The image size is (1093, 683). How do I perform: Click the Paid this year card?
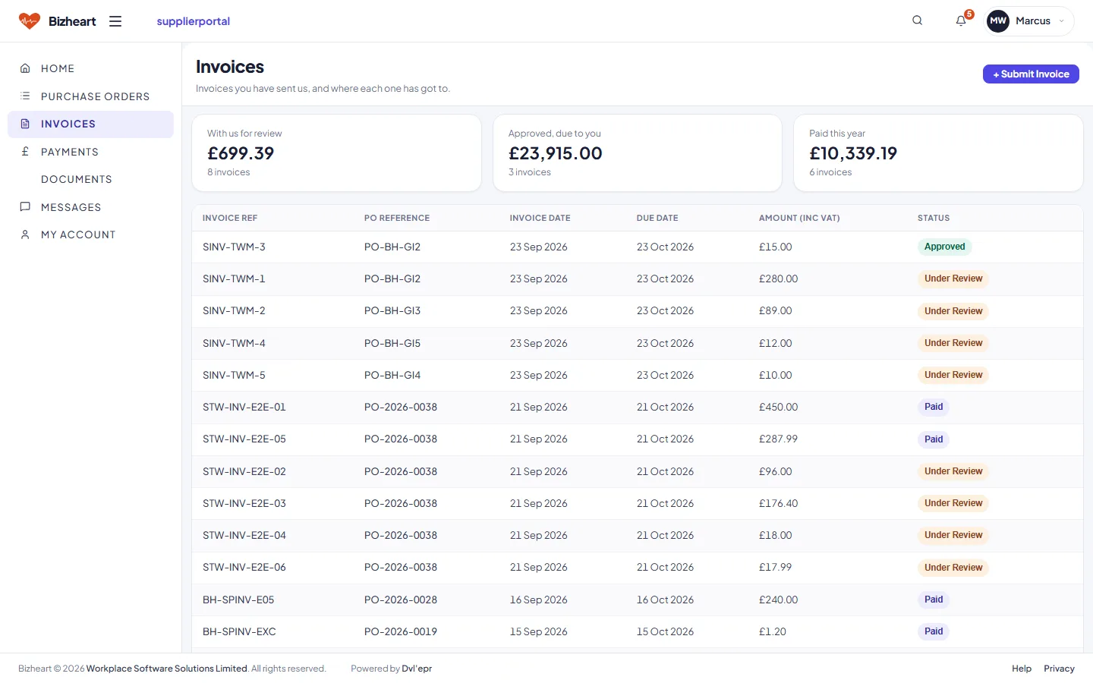pos(938,153)
